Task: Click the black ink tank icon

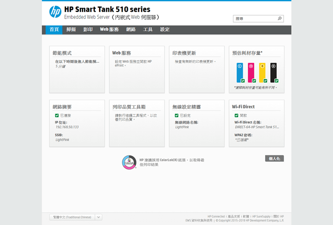Action: [x=274, y=73]
